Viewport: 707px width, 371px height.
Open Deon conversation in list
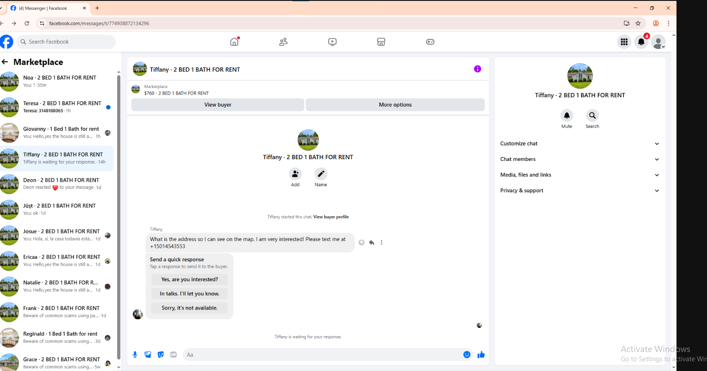tap(57, 184)
